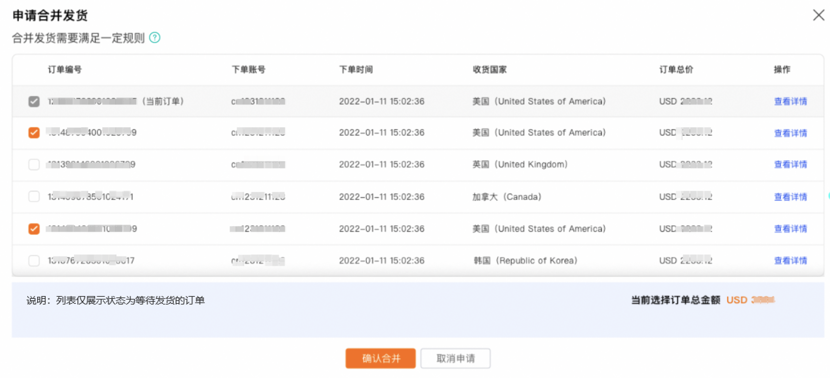Select the Republic of Korea order checkbox
Screen dimensions: 830x378
pyautogui.click(x=34, y=261)
